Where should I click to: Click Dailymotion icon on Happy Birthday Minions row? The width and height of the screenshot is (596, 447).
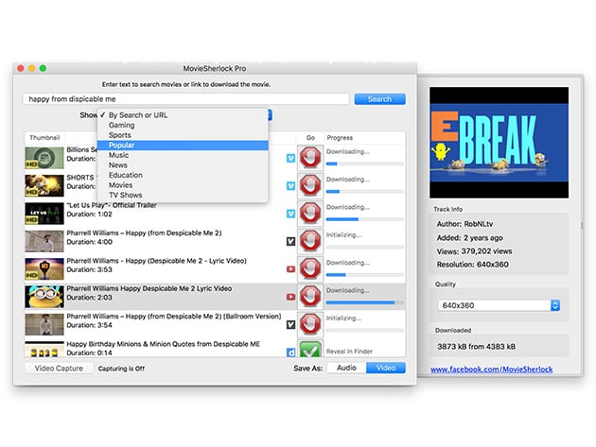pos(290,352)
